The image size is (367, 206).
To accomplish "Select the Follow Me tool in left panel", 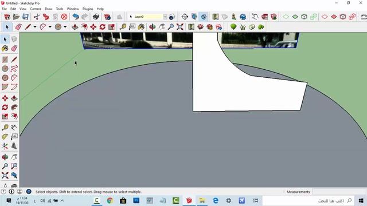I will (x=14, y=108).
